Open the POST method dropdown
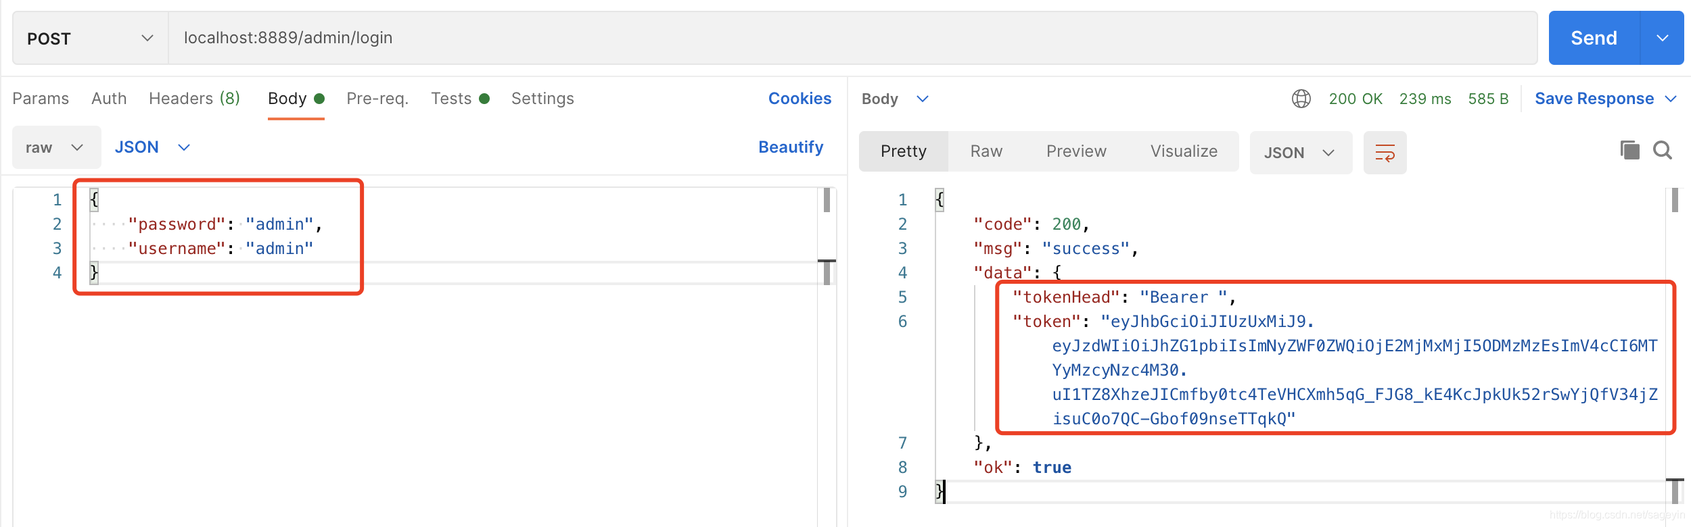Screen dimensions: 1691x527 (91, 38)
